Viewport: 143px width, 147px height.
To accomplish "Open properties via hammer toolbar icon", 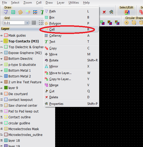I will [111, 12].
